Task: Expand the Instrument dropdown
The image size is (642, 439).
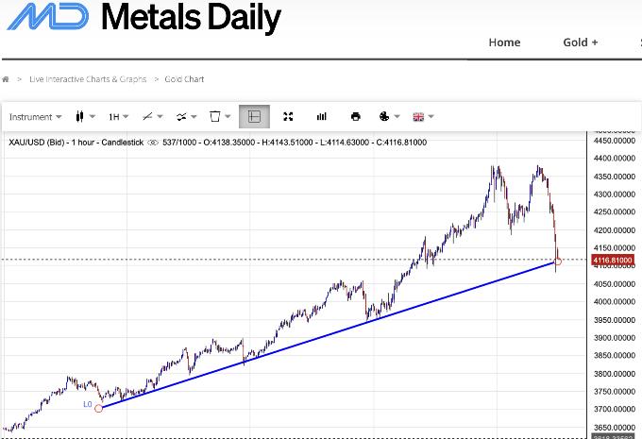Action: [x=35, y=117]
